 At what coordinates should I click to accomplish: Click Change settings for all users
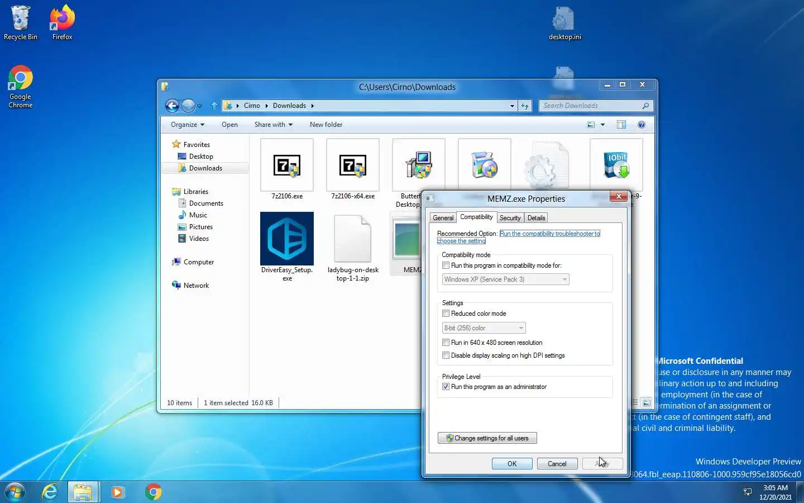[487, 438]
